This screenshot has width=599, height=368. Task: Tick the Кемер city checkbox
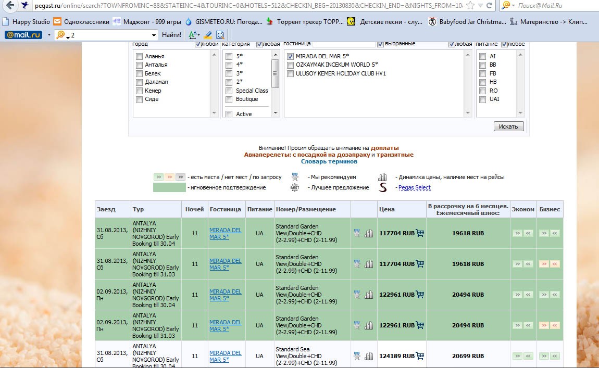pos(140,91)
